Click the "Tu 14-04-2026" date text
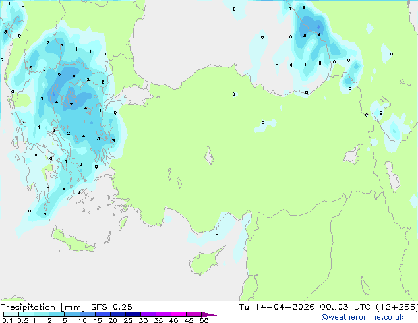The image size is (418, 323). pos(277,307)
